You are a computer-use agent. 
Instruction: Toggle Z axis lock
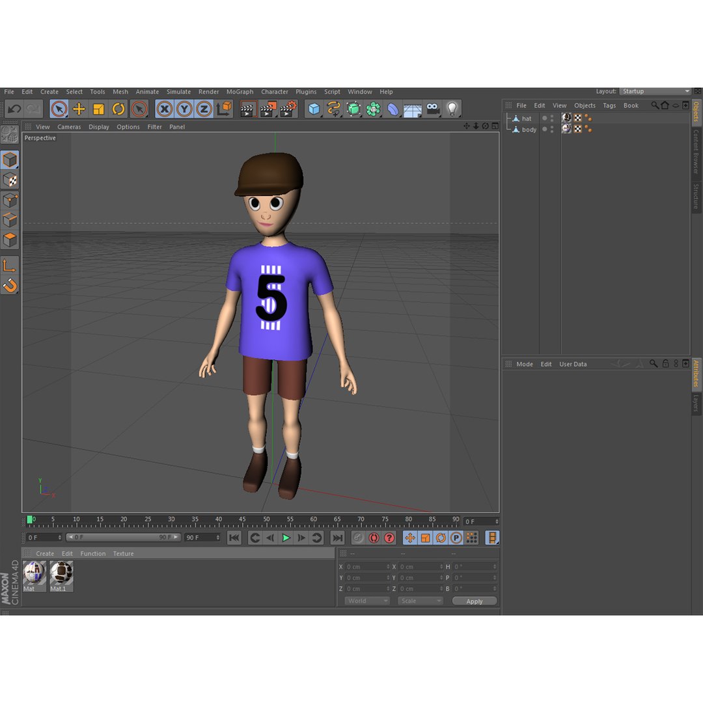tap(204, 109)
